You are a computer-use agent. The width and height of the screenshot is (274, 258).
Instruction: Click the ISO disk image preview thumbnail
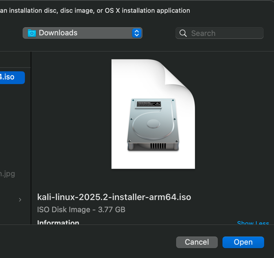click(x=153, y=114)
